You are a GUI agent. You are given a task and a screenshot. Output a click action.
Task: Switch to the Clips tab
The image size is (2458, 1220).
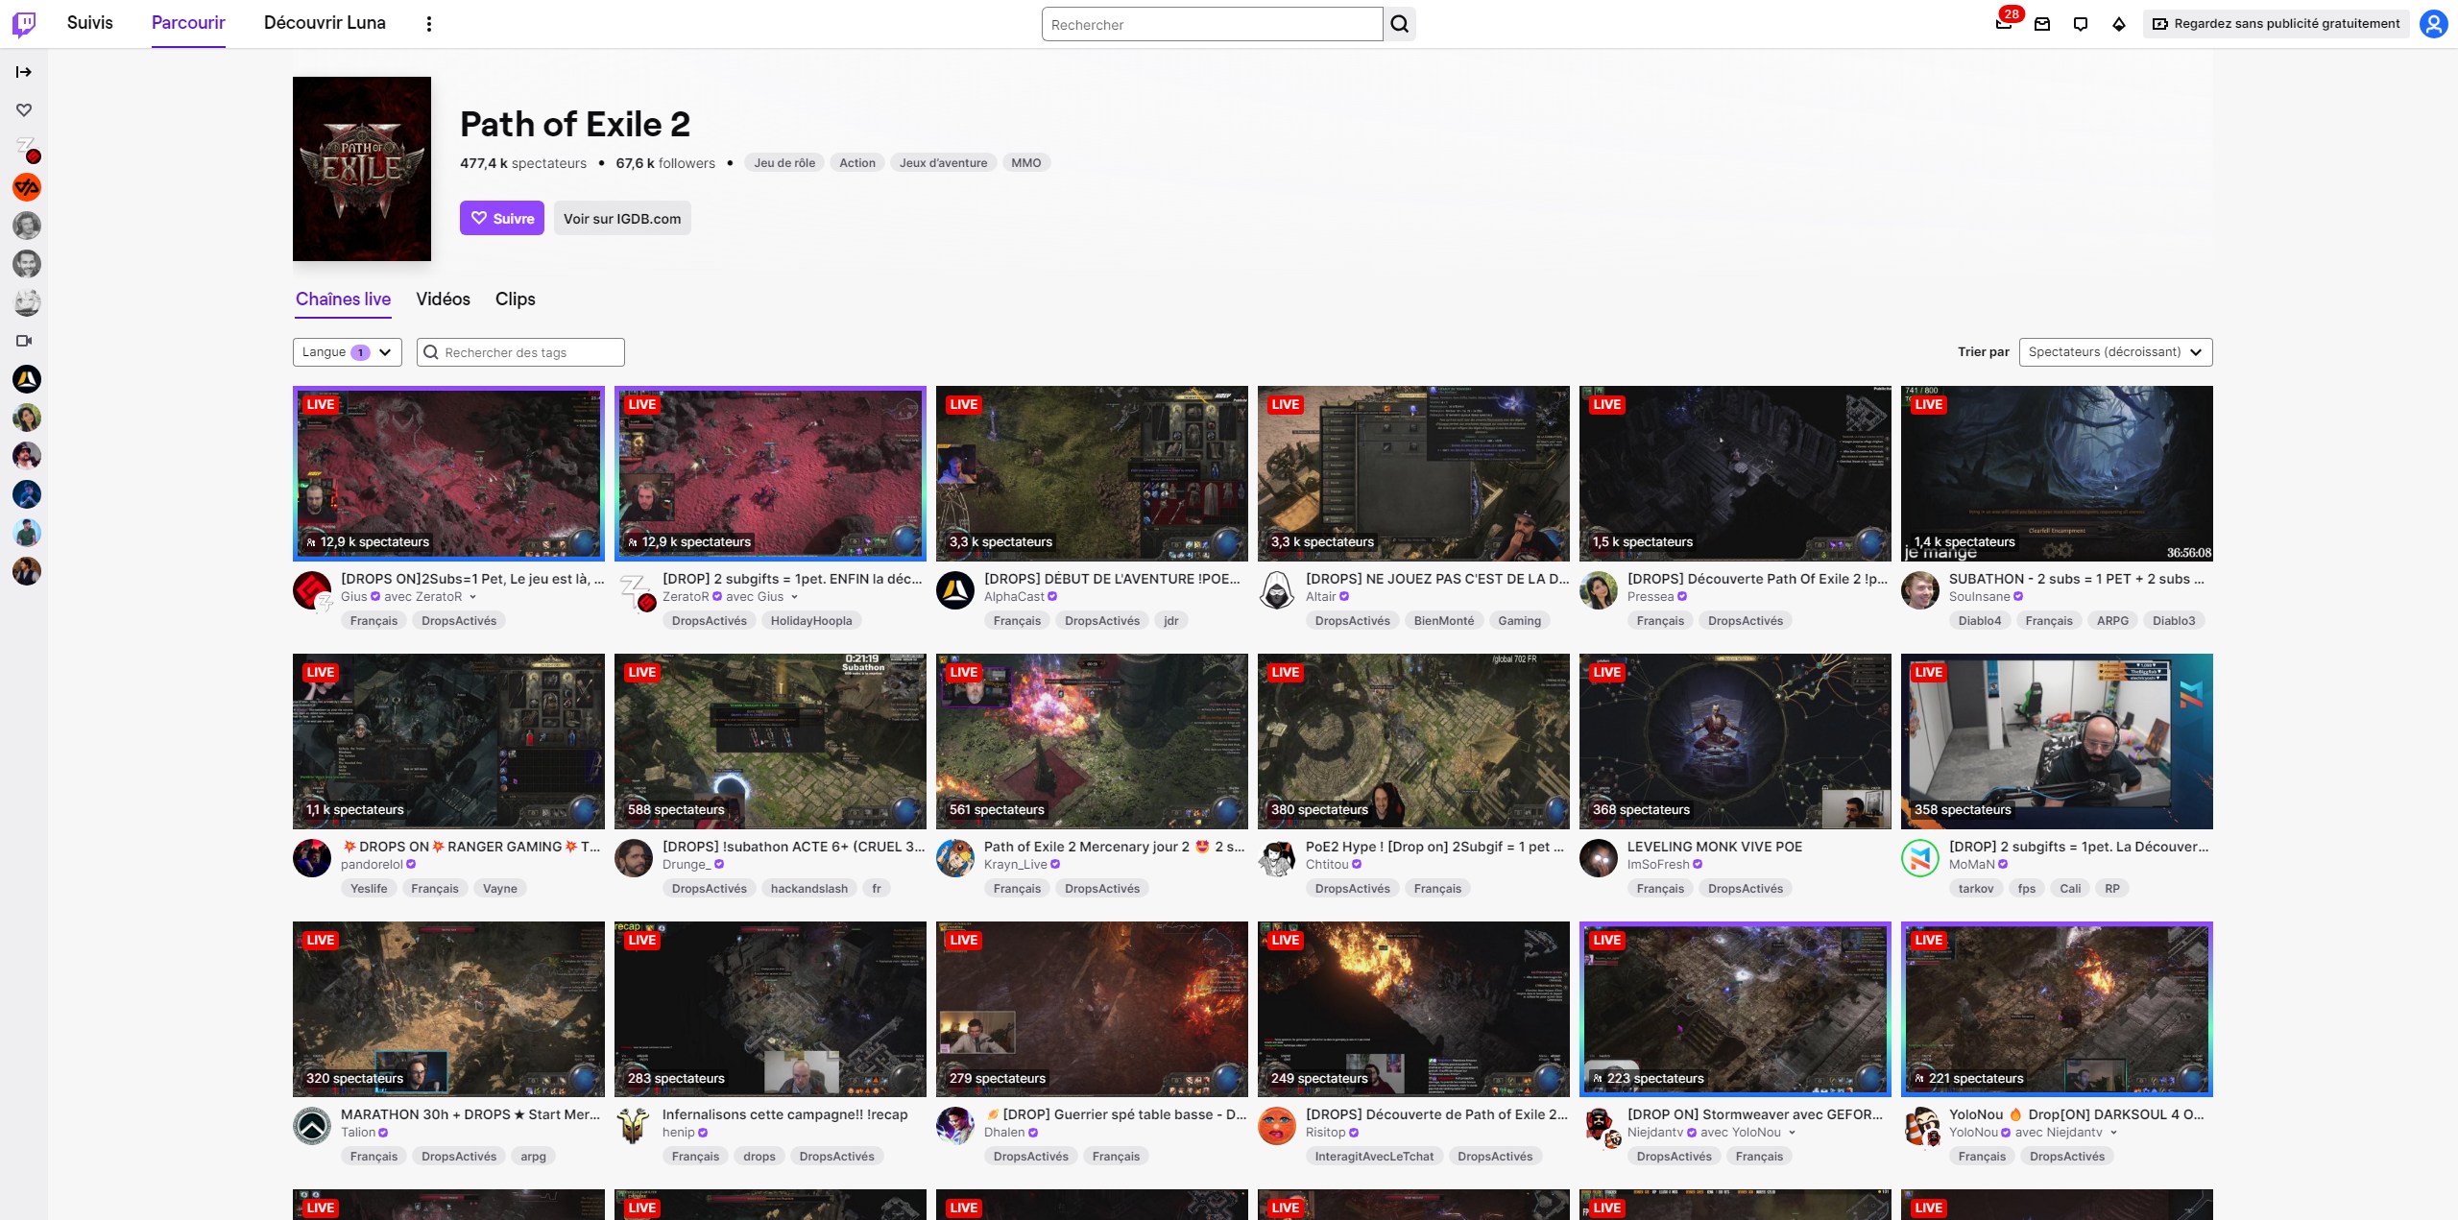tap(515, 299)
